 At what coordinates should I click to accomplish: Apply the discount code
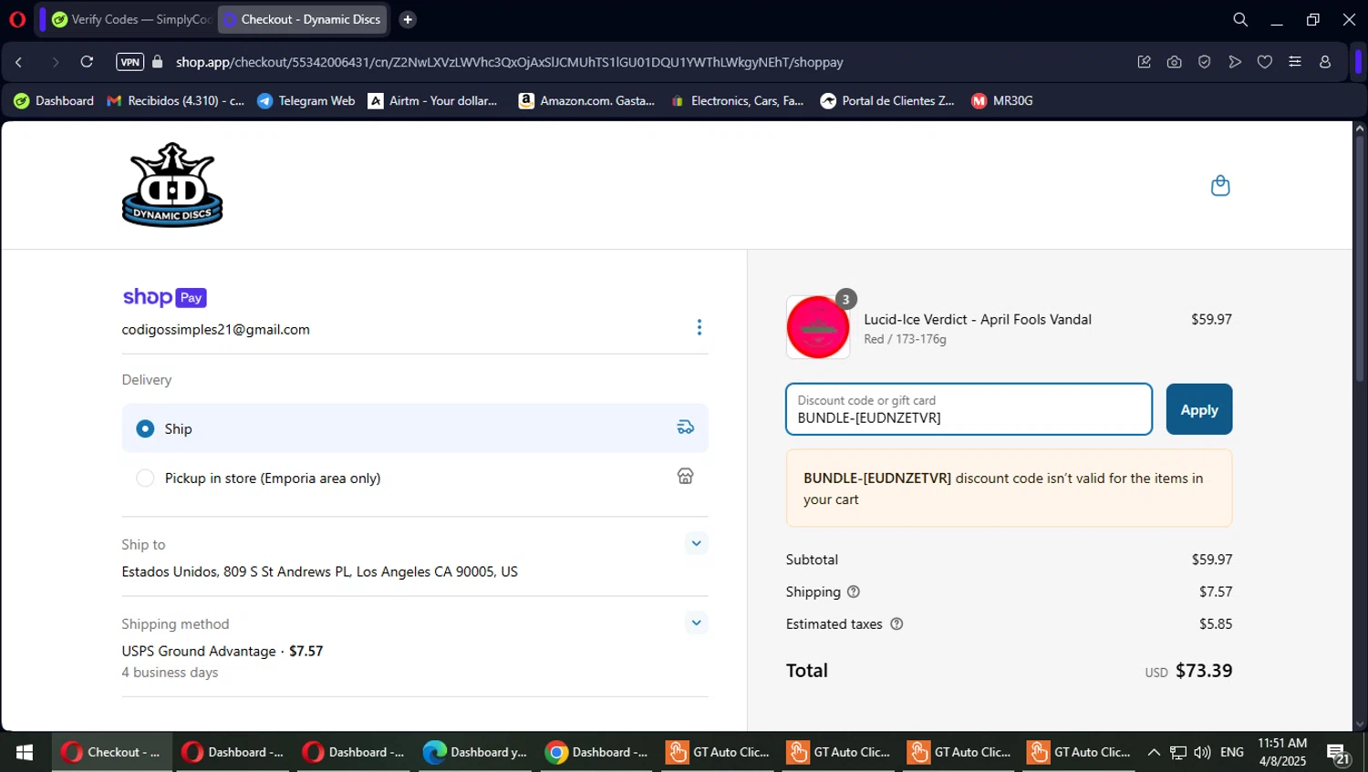coord(1198,409)
